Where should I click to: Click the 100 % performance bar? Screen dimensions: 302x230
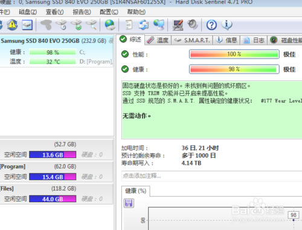coord(234,54)
